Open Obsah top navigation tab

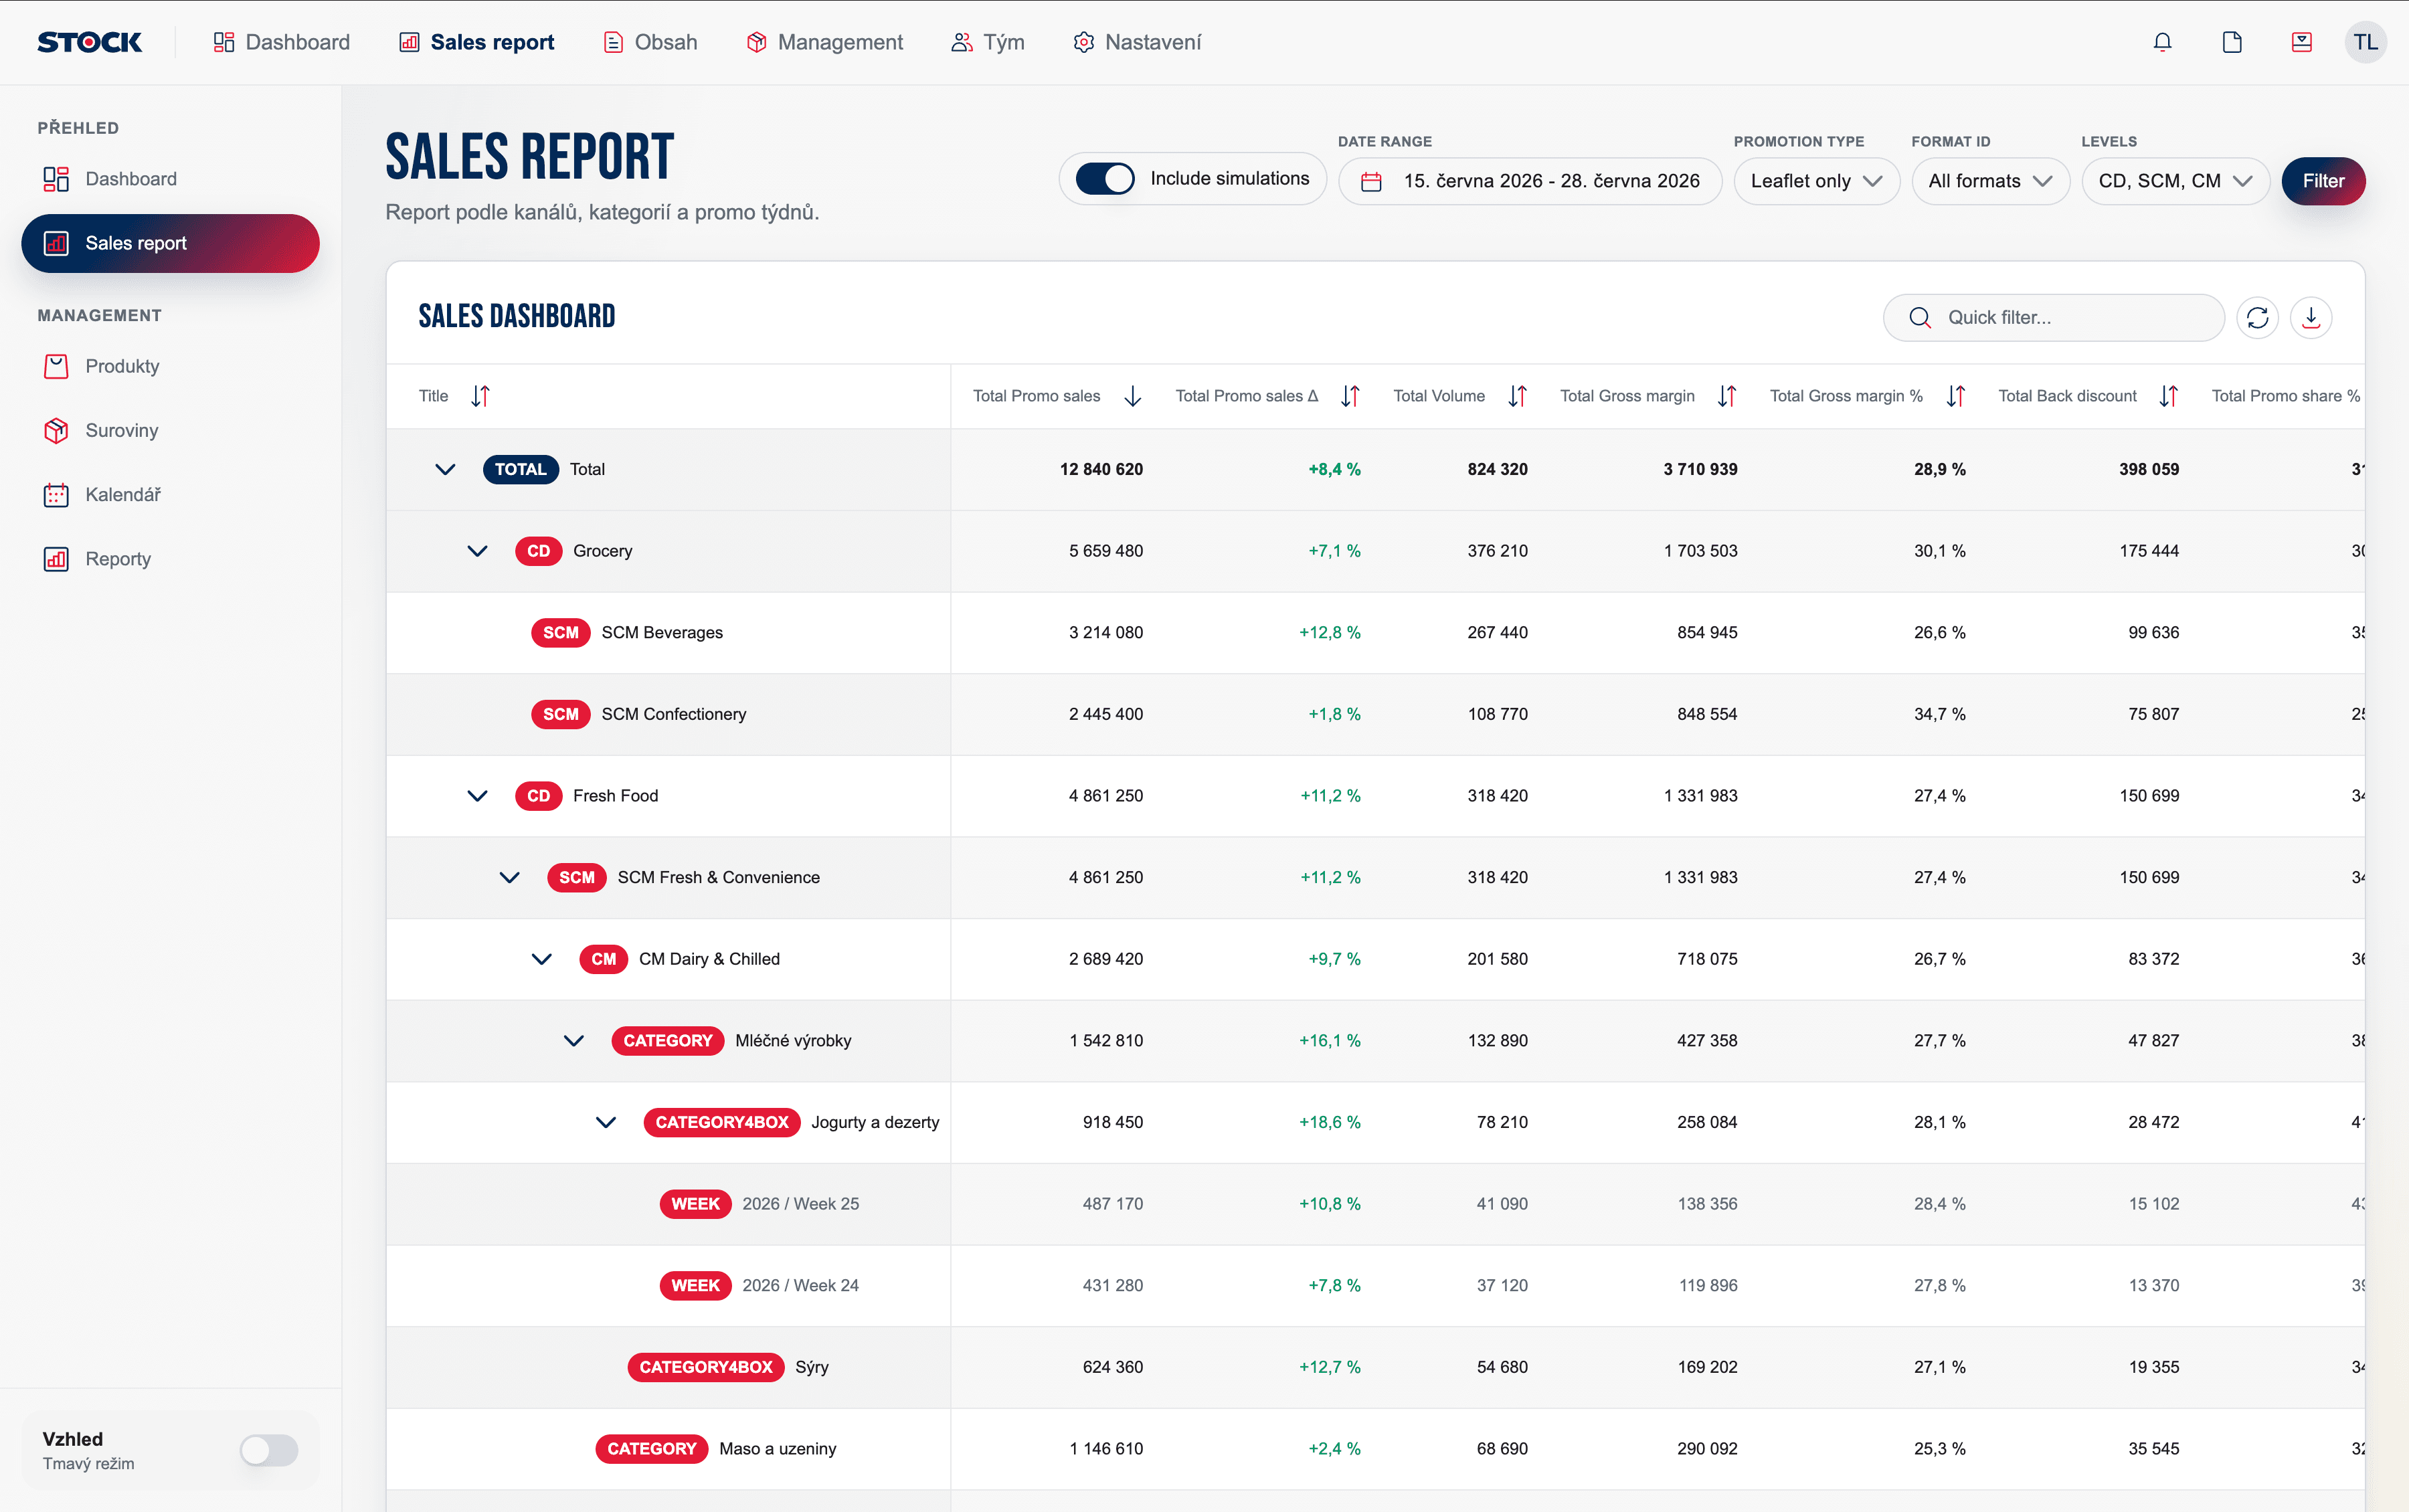(x=650, y=42)
